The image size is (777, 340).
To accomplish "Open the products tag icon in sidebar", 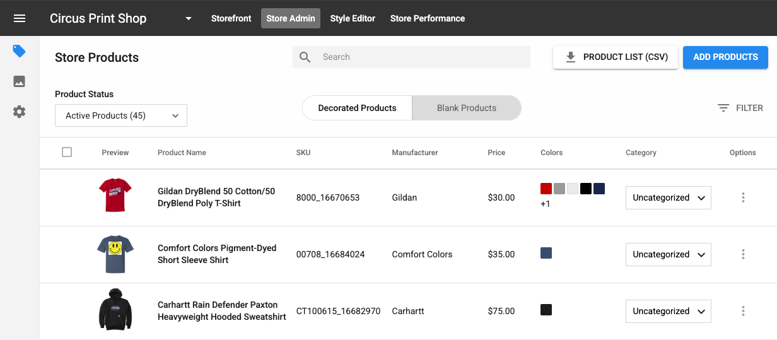I will click(x=20, y=51).
